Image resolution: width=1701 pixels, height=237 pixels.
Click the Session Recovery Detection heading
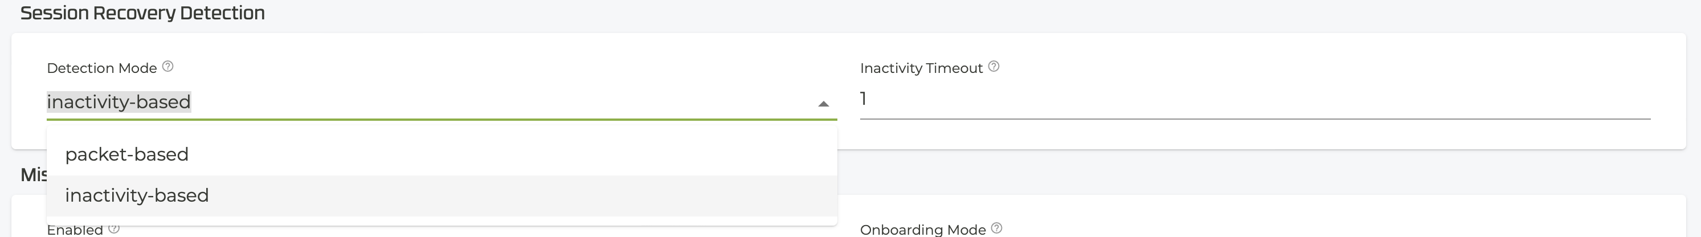(x=142, y=13)
